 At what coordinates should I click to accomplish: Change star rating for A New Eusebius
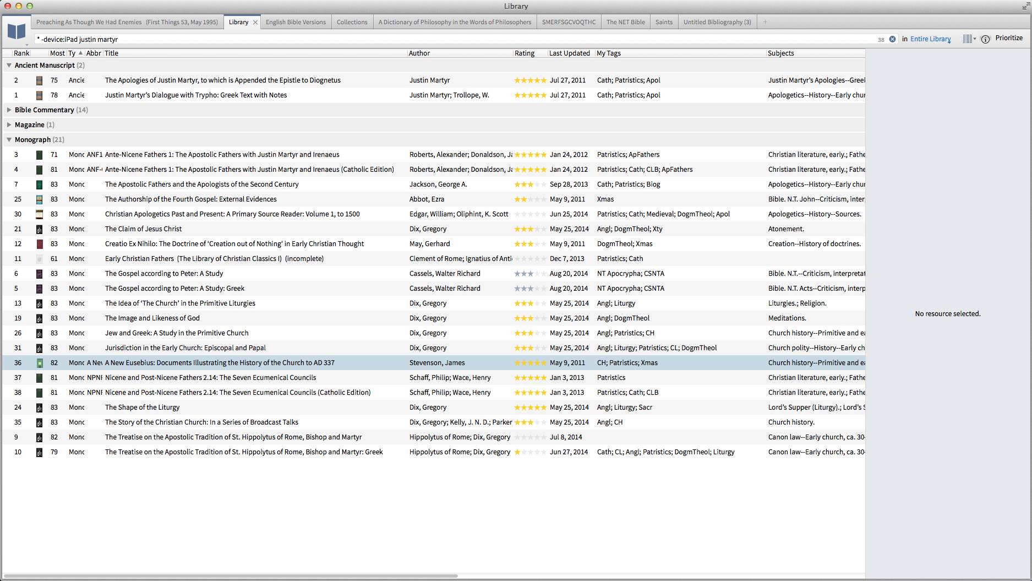pos(531,363)
